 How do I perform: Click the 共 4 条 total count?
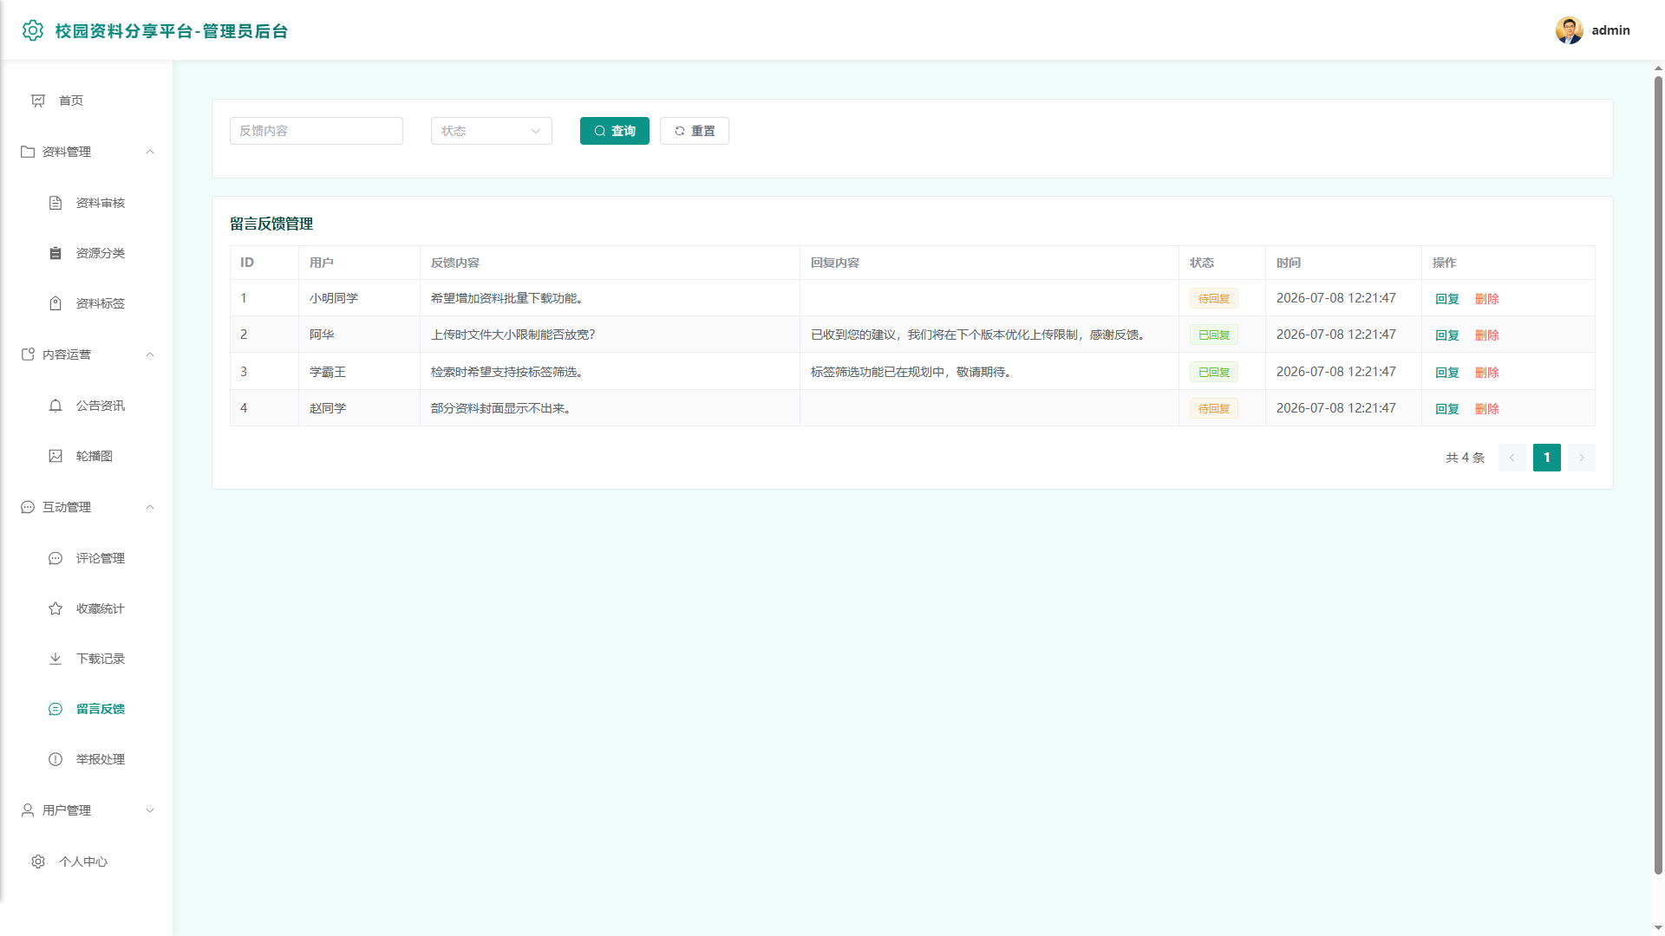tap(1465, 458)
